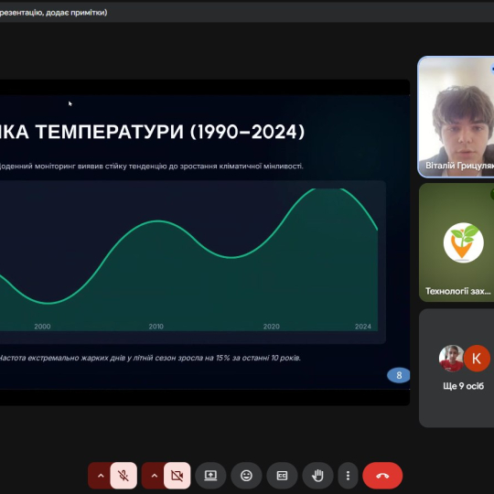Open audio settings arrow next to microphone
Viewport: 494px width, 494px height.
click(x=101, y=476)
